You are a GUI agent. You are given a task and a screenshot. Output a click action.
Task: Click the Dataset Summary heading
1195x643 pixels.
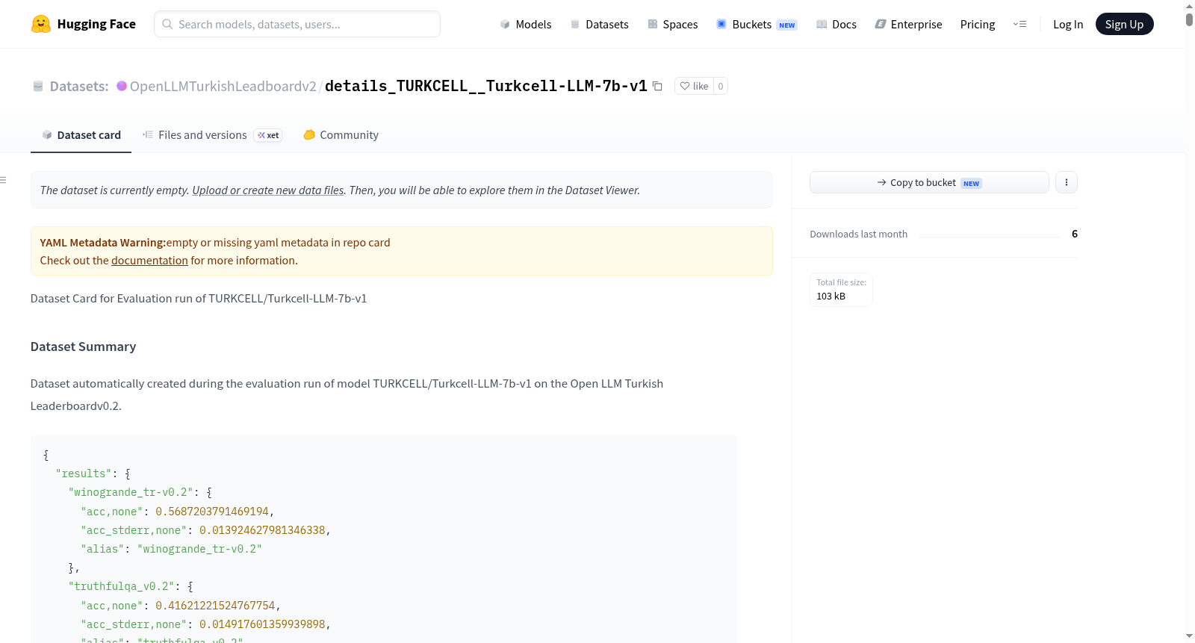[x=83, y=347]
